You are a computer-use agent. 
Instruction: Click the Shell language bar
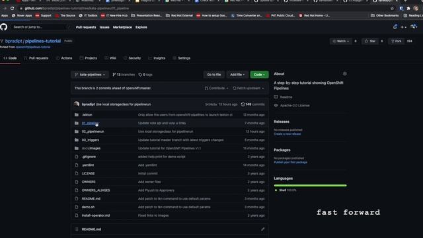pyautogui.click(x=310, y=185)
